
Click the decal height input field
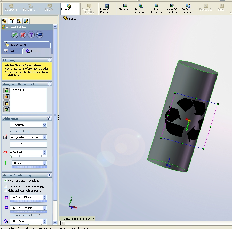[26, 208]
